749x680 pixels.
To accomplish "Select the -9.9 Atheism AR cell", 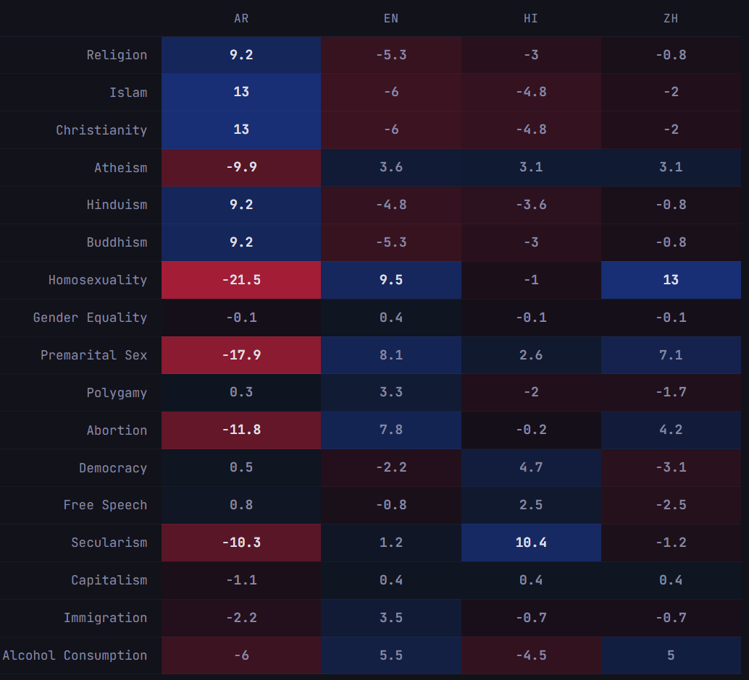I will tap(241, 168).
